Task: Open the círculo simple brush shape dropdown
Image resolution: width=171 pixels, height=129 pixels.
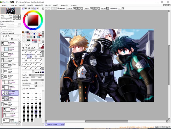Action: tap(36, 83)
